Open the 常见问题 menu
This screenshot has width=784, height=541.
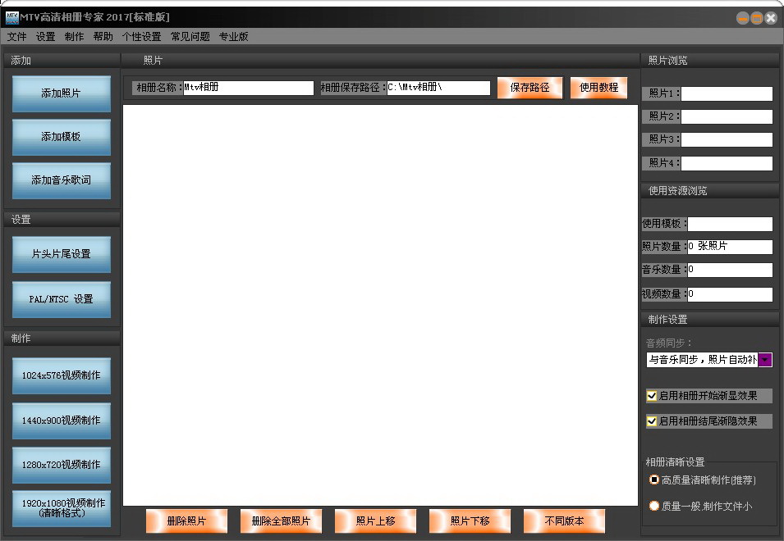click(x=190, y=36)
